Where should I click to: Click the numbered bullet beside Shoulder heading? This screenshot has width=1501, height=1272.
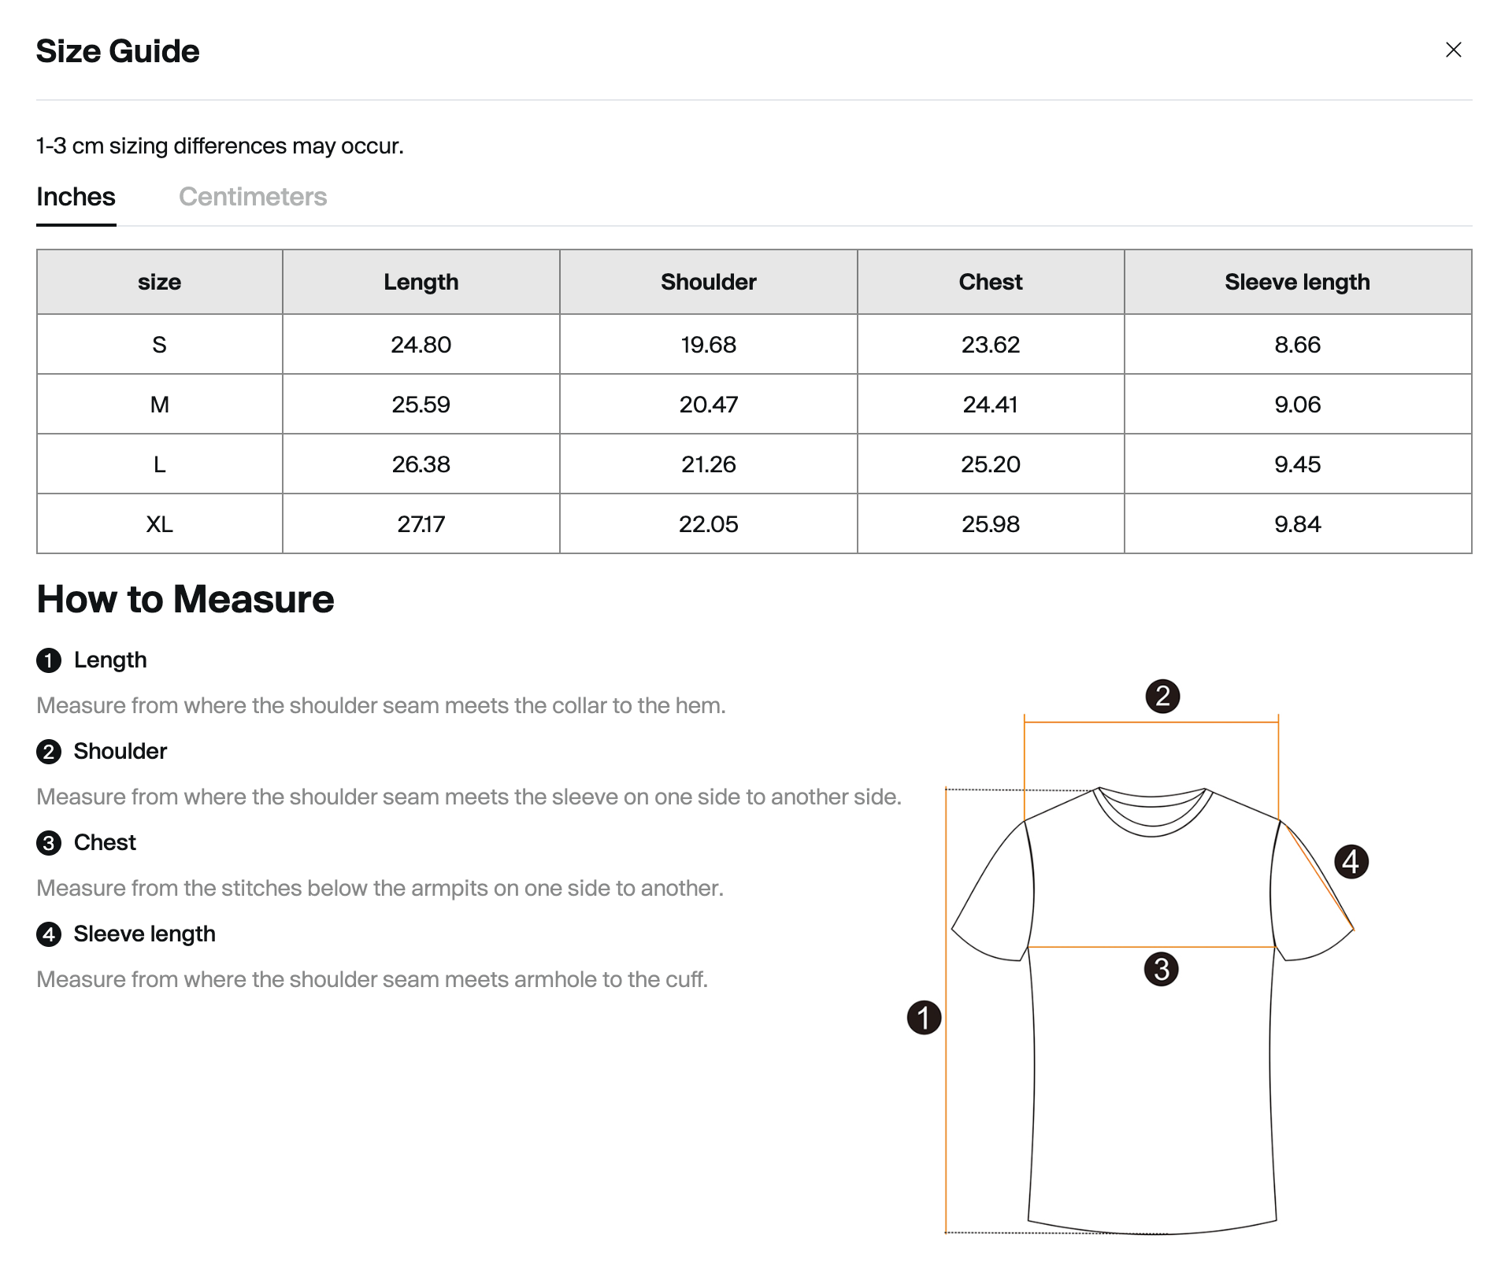49,752
